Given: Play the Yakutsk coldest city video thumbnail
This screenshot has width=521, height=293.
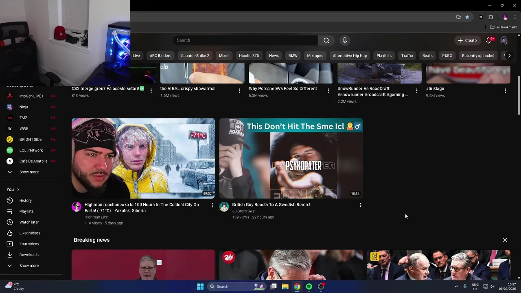Looking at the screenshot, I should coord(143,158).
